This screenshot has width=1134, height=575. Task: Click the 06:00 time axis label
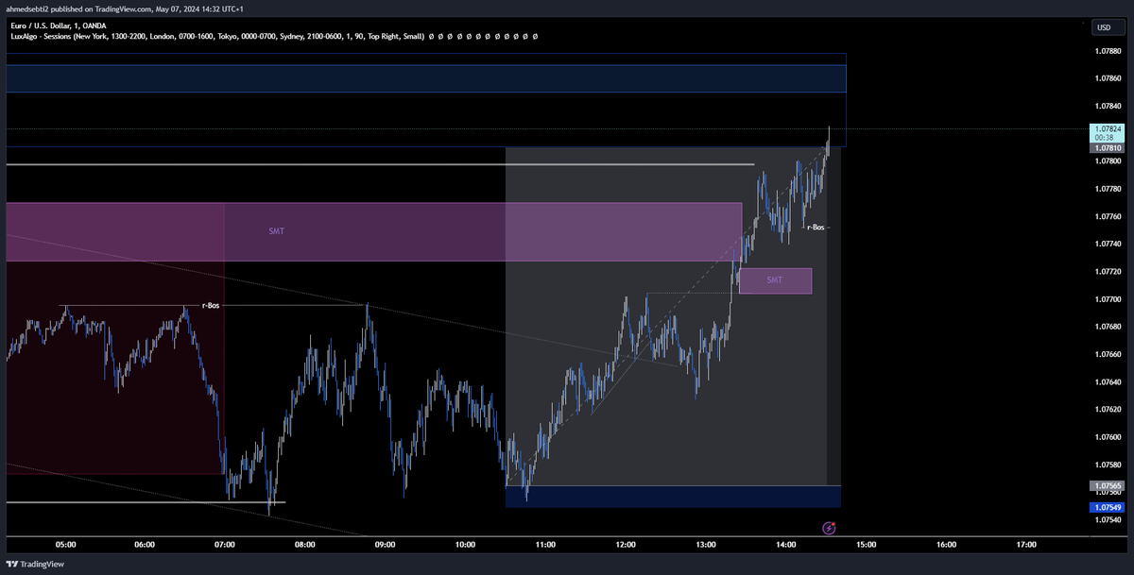click(146, 545)
